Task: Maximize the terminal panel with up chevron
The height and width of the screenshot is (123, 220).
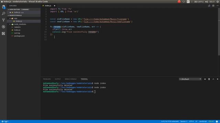Action: coord(213,79)
